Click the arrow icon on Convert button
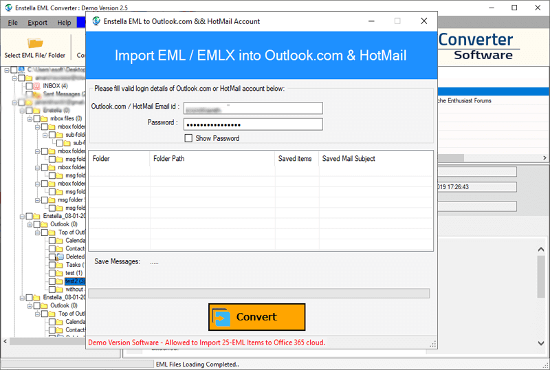The height and width of the screenshot is (370, 550). [x=221, y=317]
